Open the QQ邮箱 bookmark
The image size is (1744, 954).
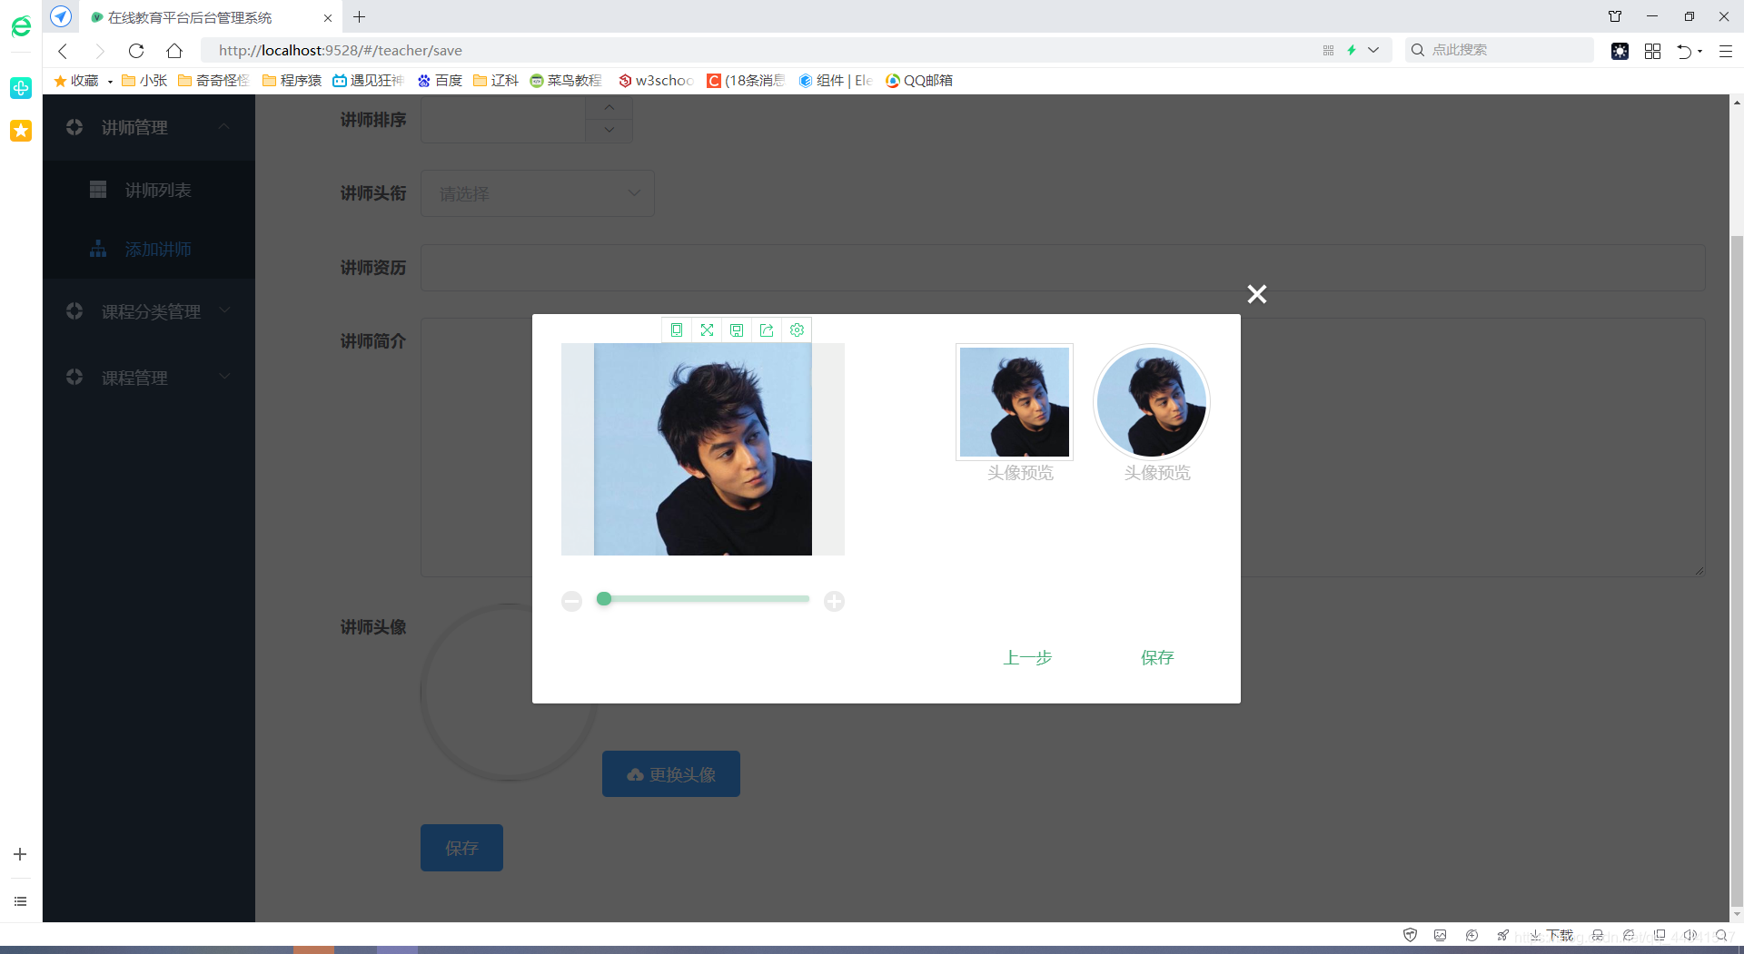coord(919,81)
